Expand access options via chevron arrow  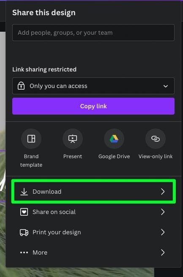[166, 86]
